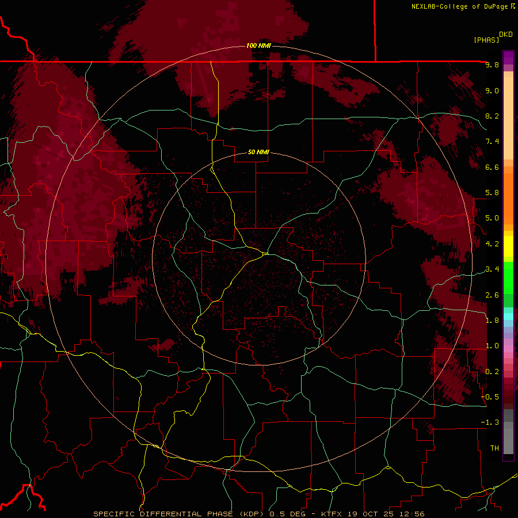This screenshot has width=518, height=518.
Task: Click the peach segment of the color bar
Action: (508, 116)
